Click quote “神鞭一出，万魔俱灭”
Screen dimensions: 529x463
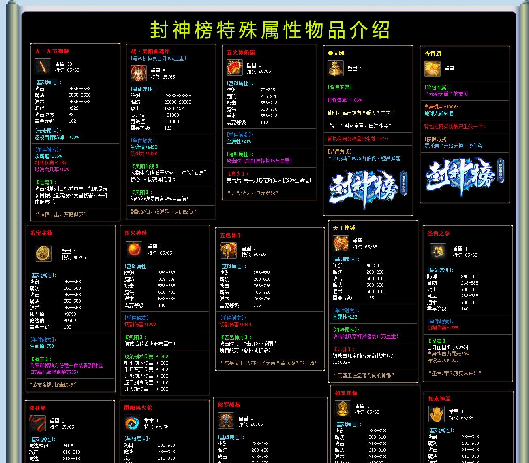(61, 215)
